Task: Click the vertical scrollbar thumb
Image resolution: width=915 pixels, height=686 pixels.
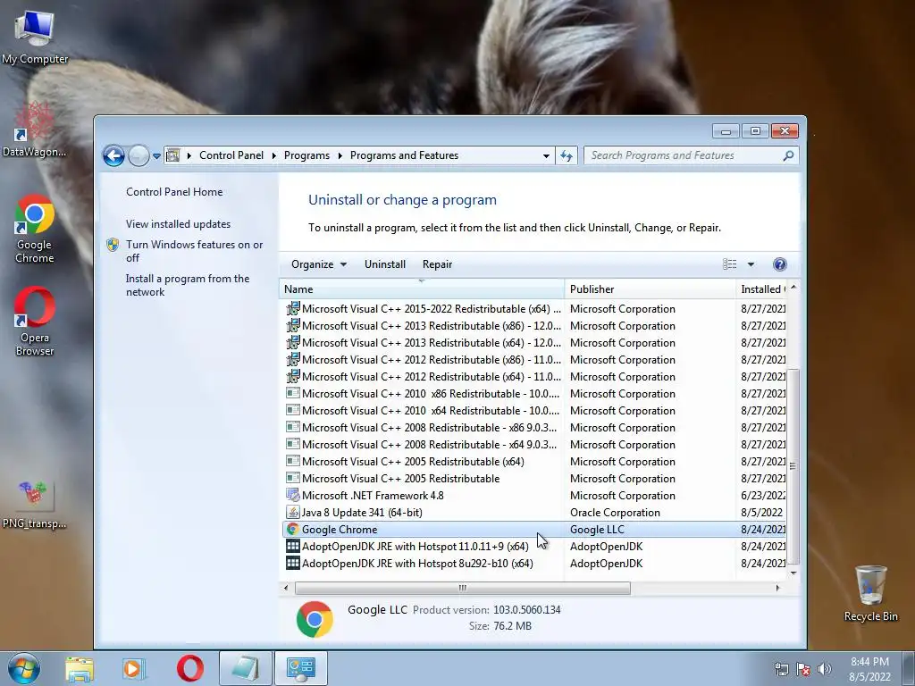Action: click(793, 466)
